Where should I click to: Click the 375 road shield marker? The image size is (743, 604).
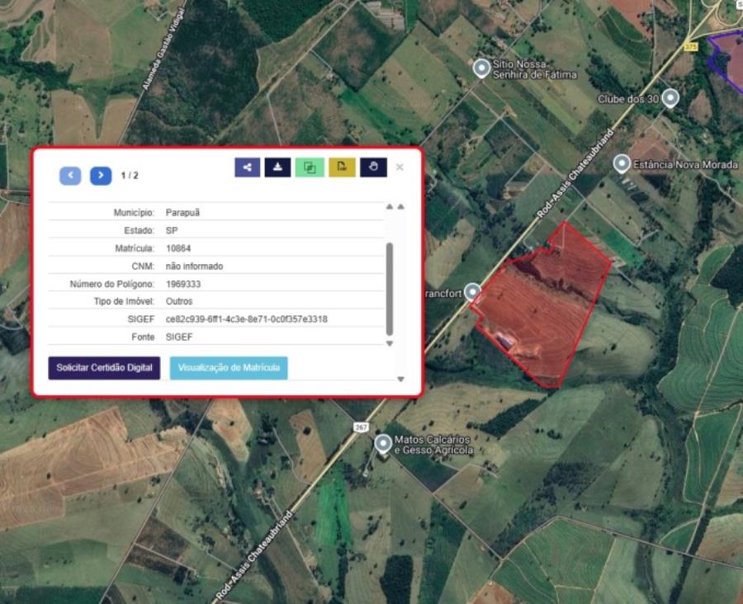[x=691, y=47]
